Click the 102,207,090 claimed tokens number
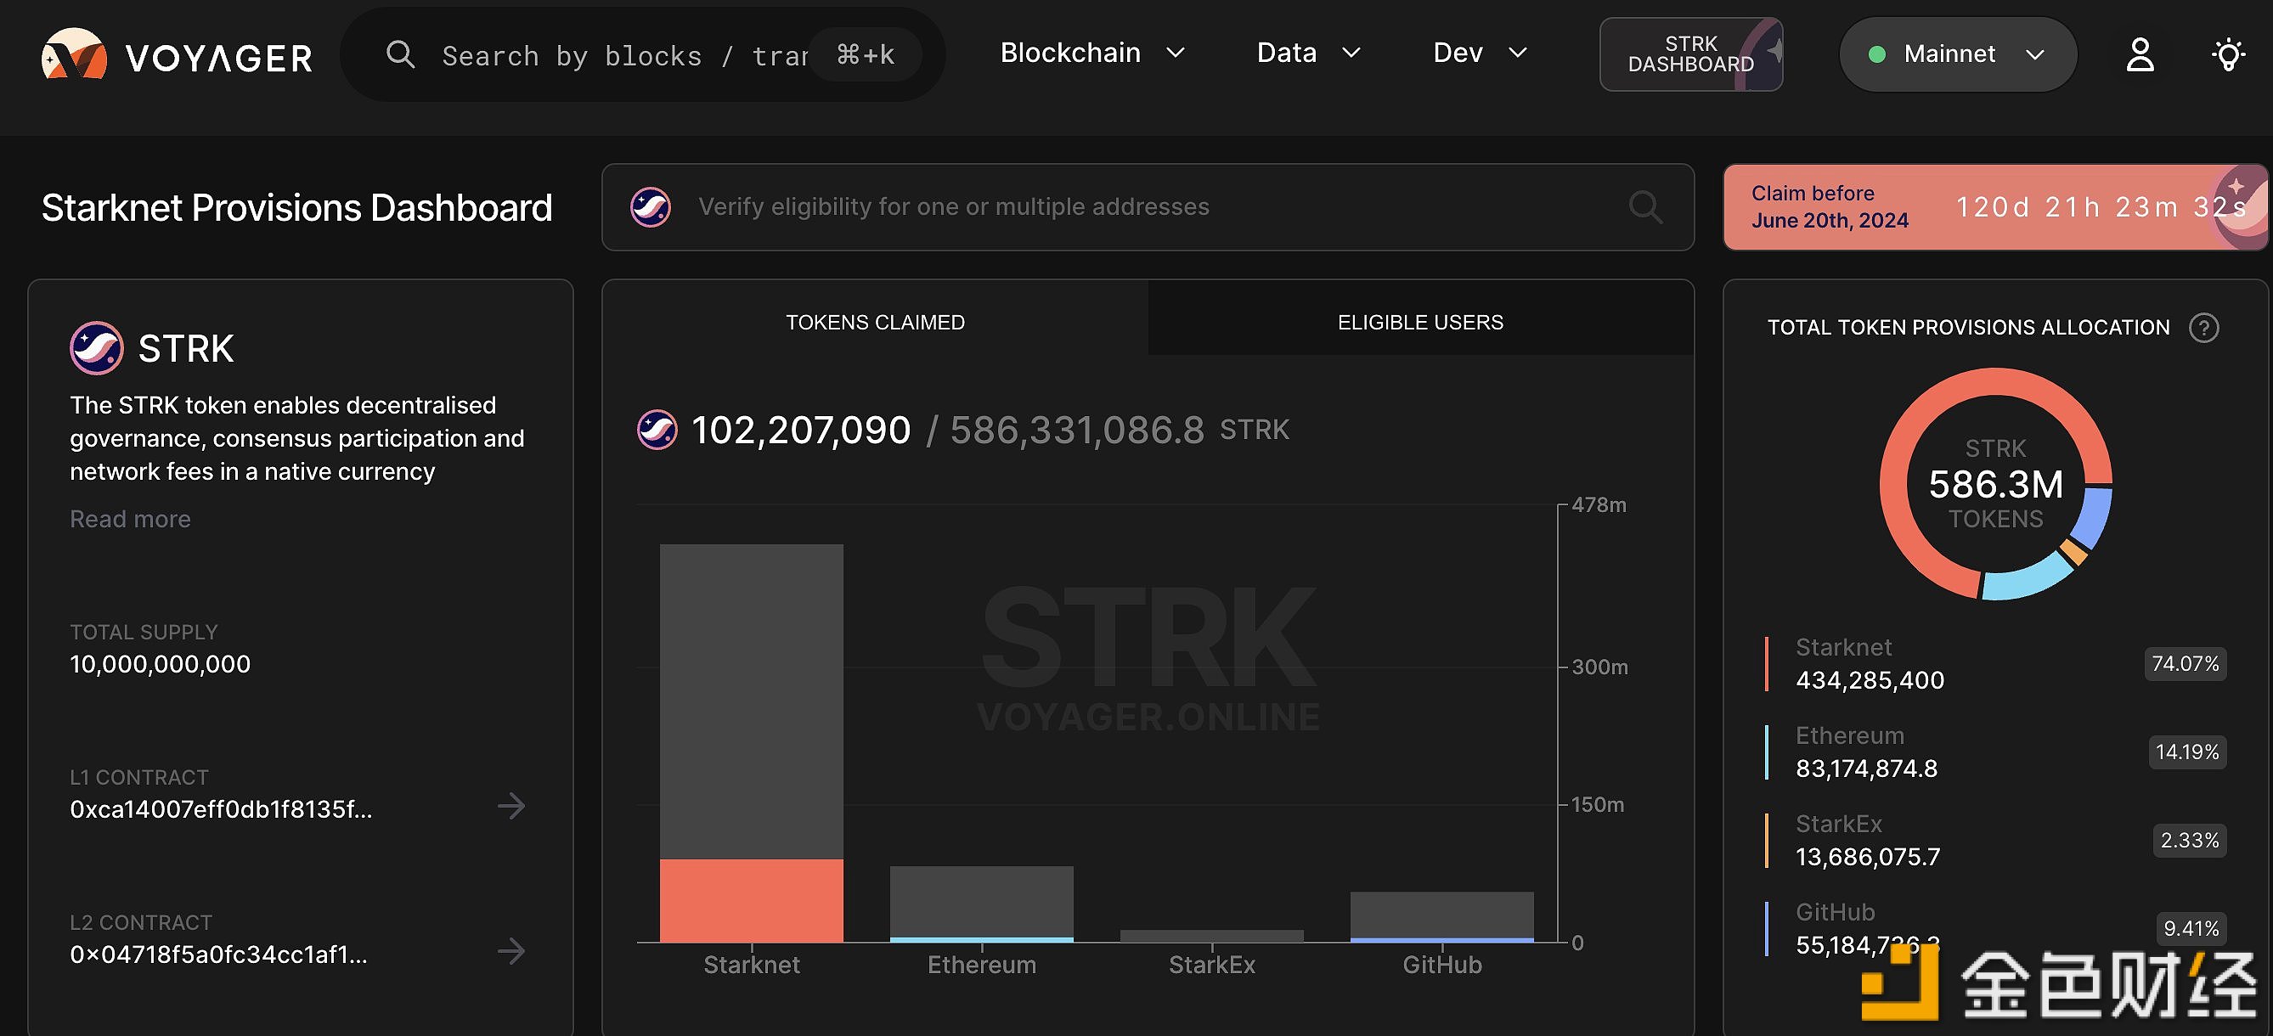 point(801,430)
